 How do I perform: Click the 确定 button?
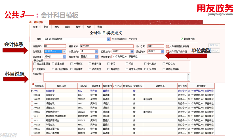click(x=214, y=45)
